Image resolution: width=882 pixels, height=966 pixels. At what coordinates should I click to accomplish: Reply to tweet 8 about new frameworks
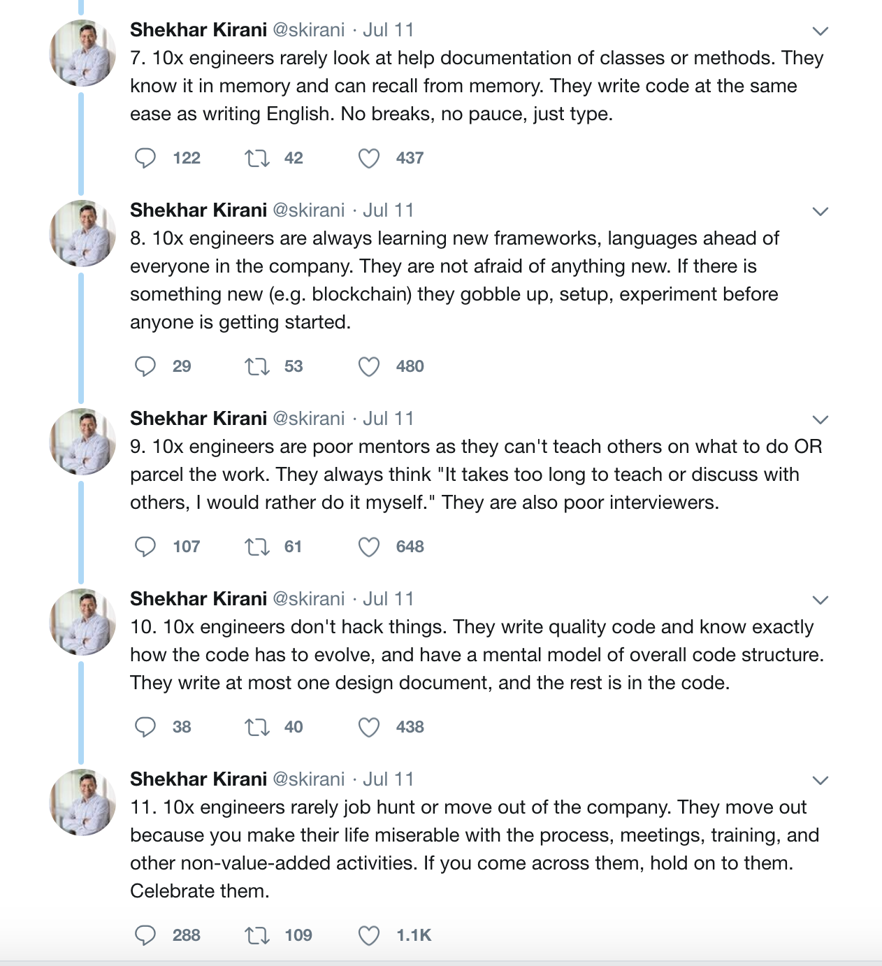point(145,366)
